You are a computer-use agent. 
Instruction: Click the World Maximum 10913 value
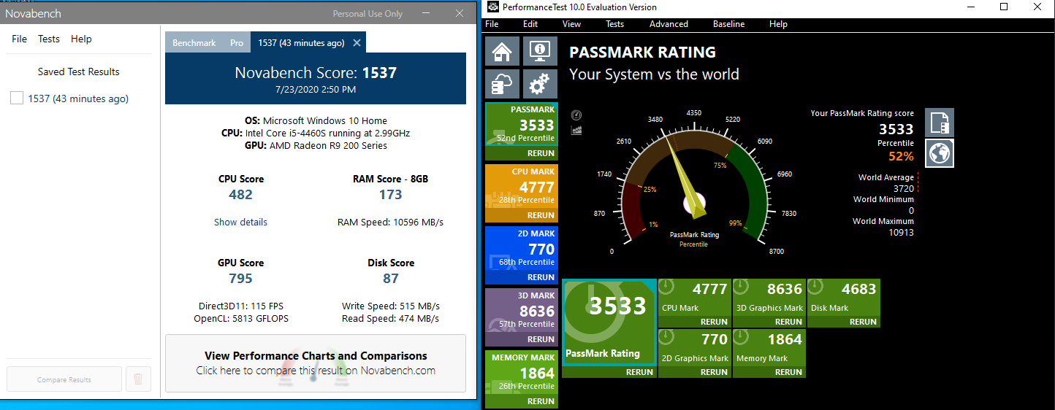tap(901, 233)
